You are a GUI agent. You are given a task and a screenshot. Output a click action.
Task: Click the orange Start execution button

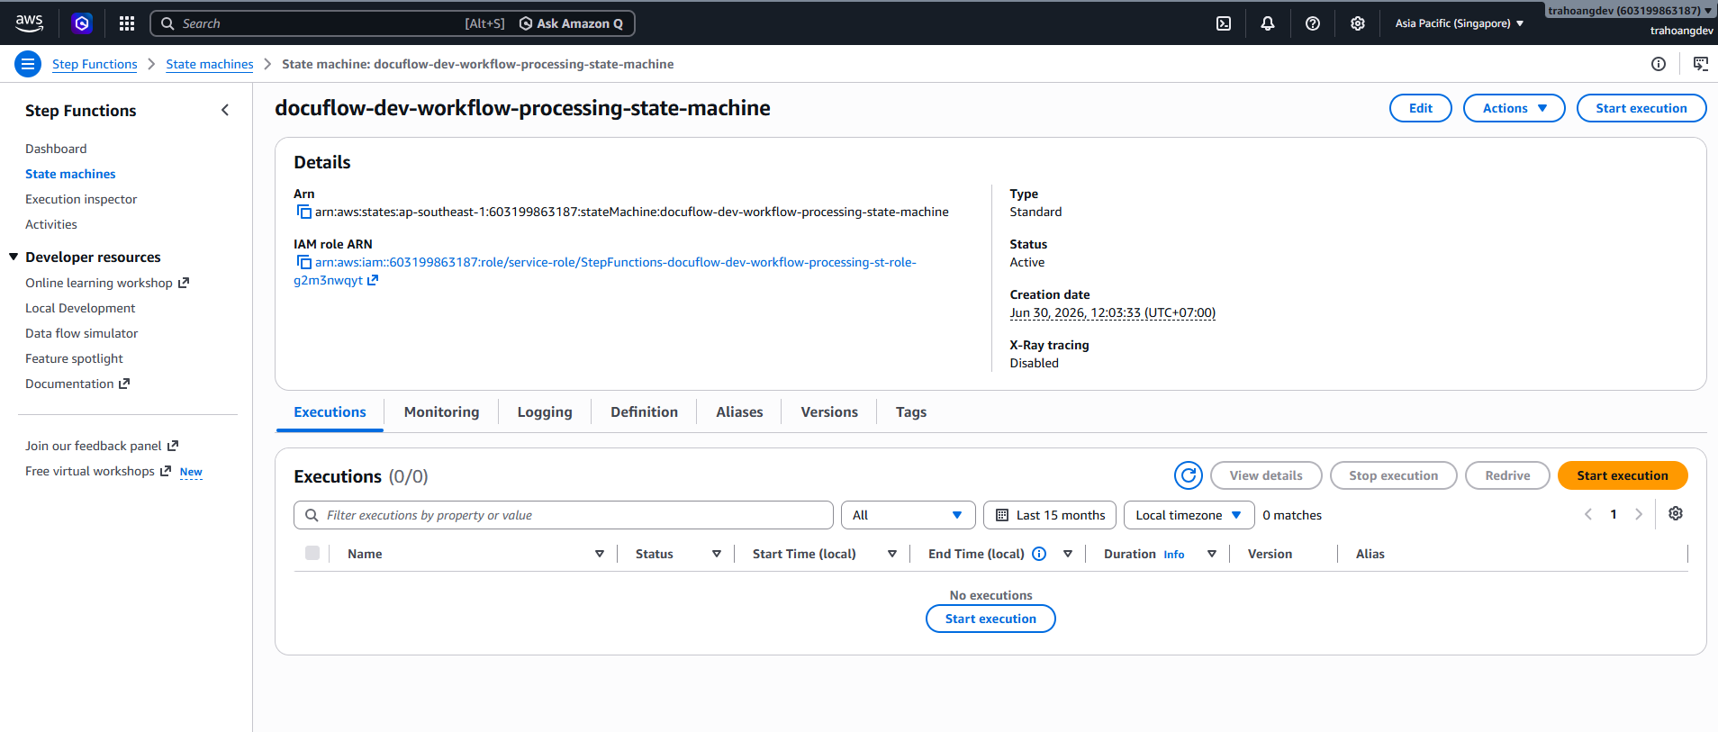click(x=1622, y=475)
